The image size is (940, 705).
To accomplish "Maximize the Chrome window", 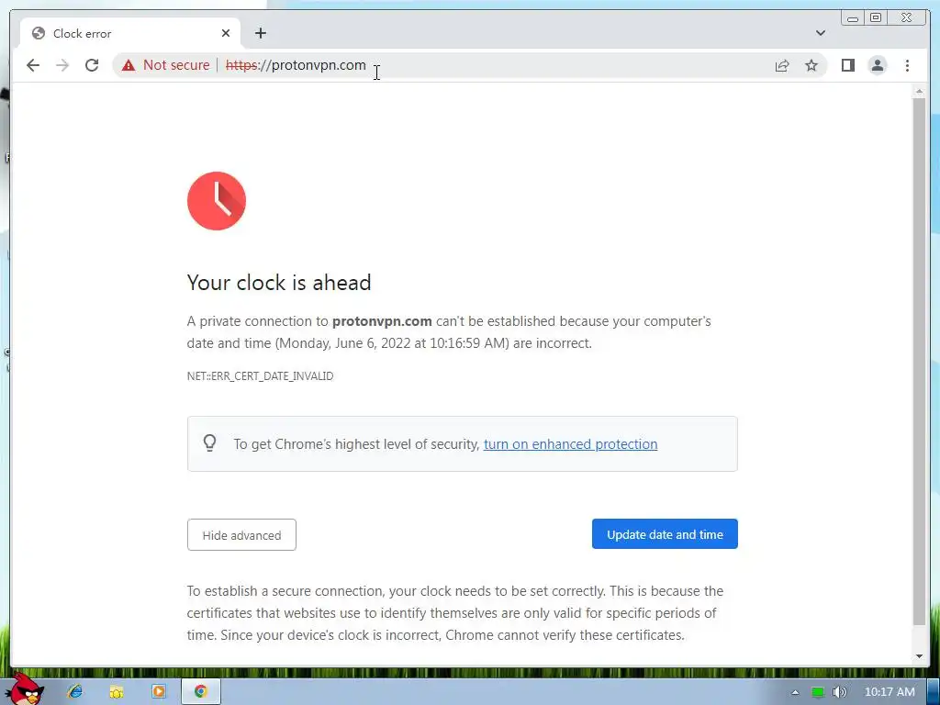I will click(x=876, y=17).
